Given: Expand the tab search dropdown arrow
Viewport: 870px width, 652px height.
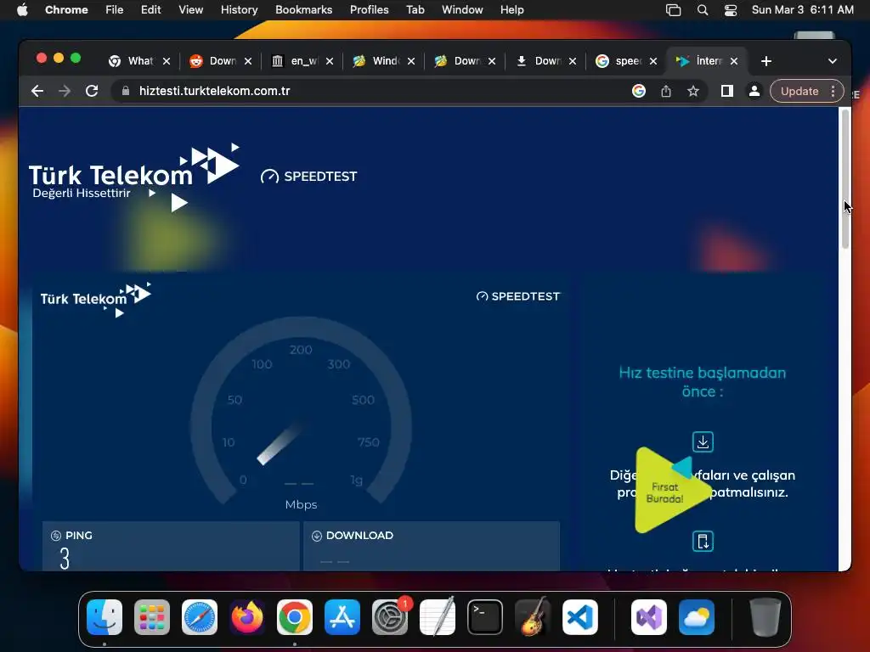Looking at the screenshot, I should coord(833,61).
